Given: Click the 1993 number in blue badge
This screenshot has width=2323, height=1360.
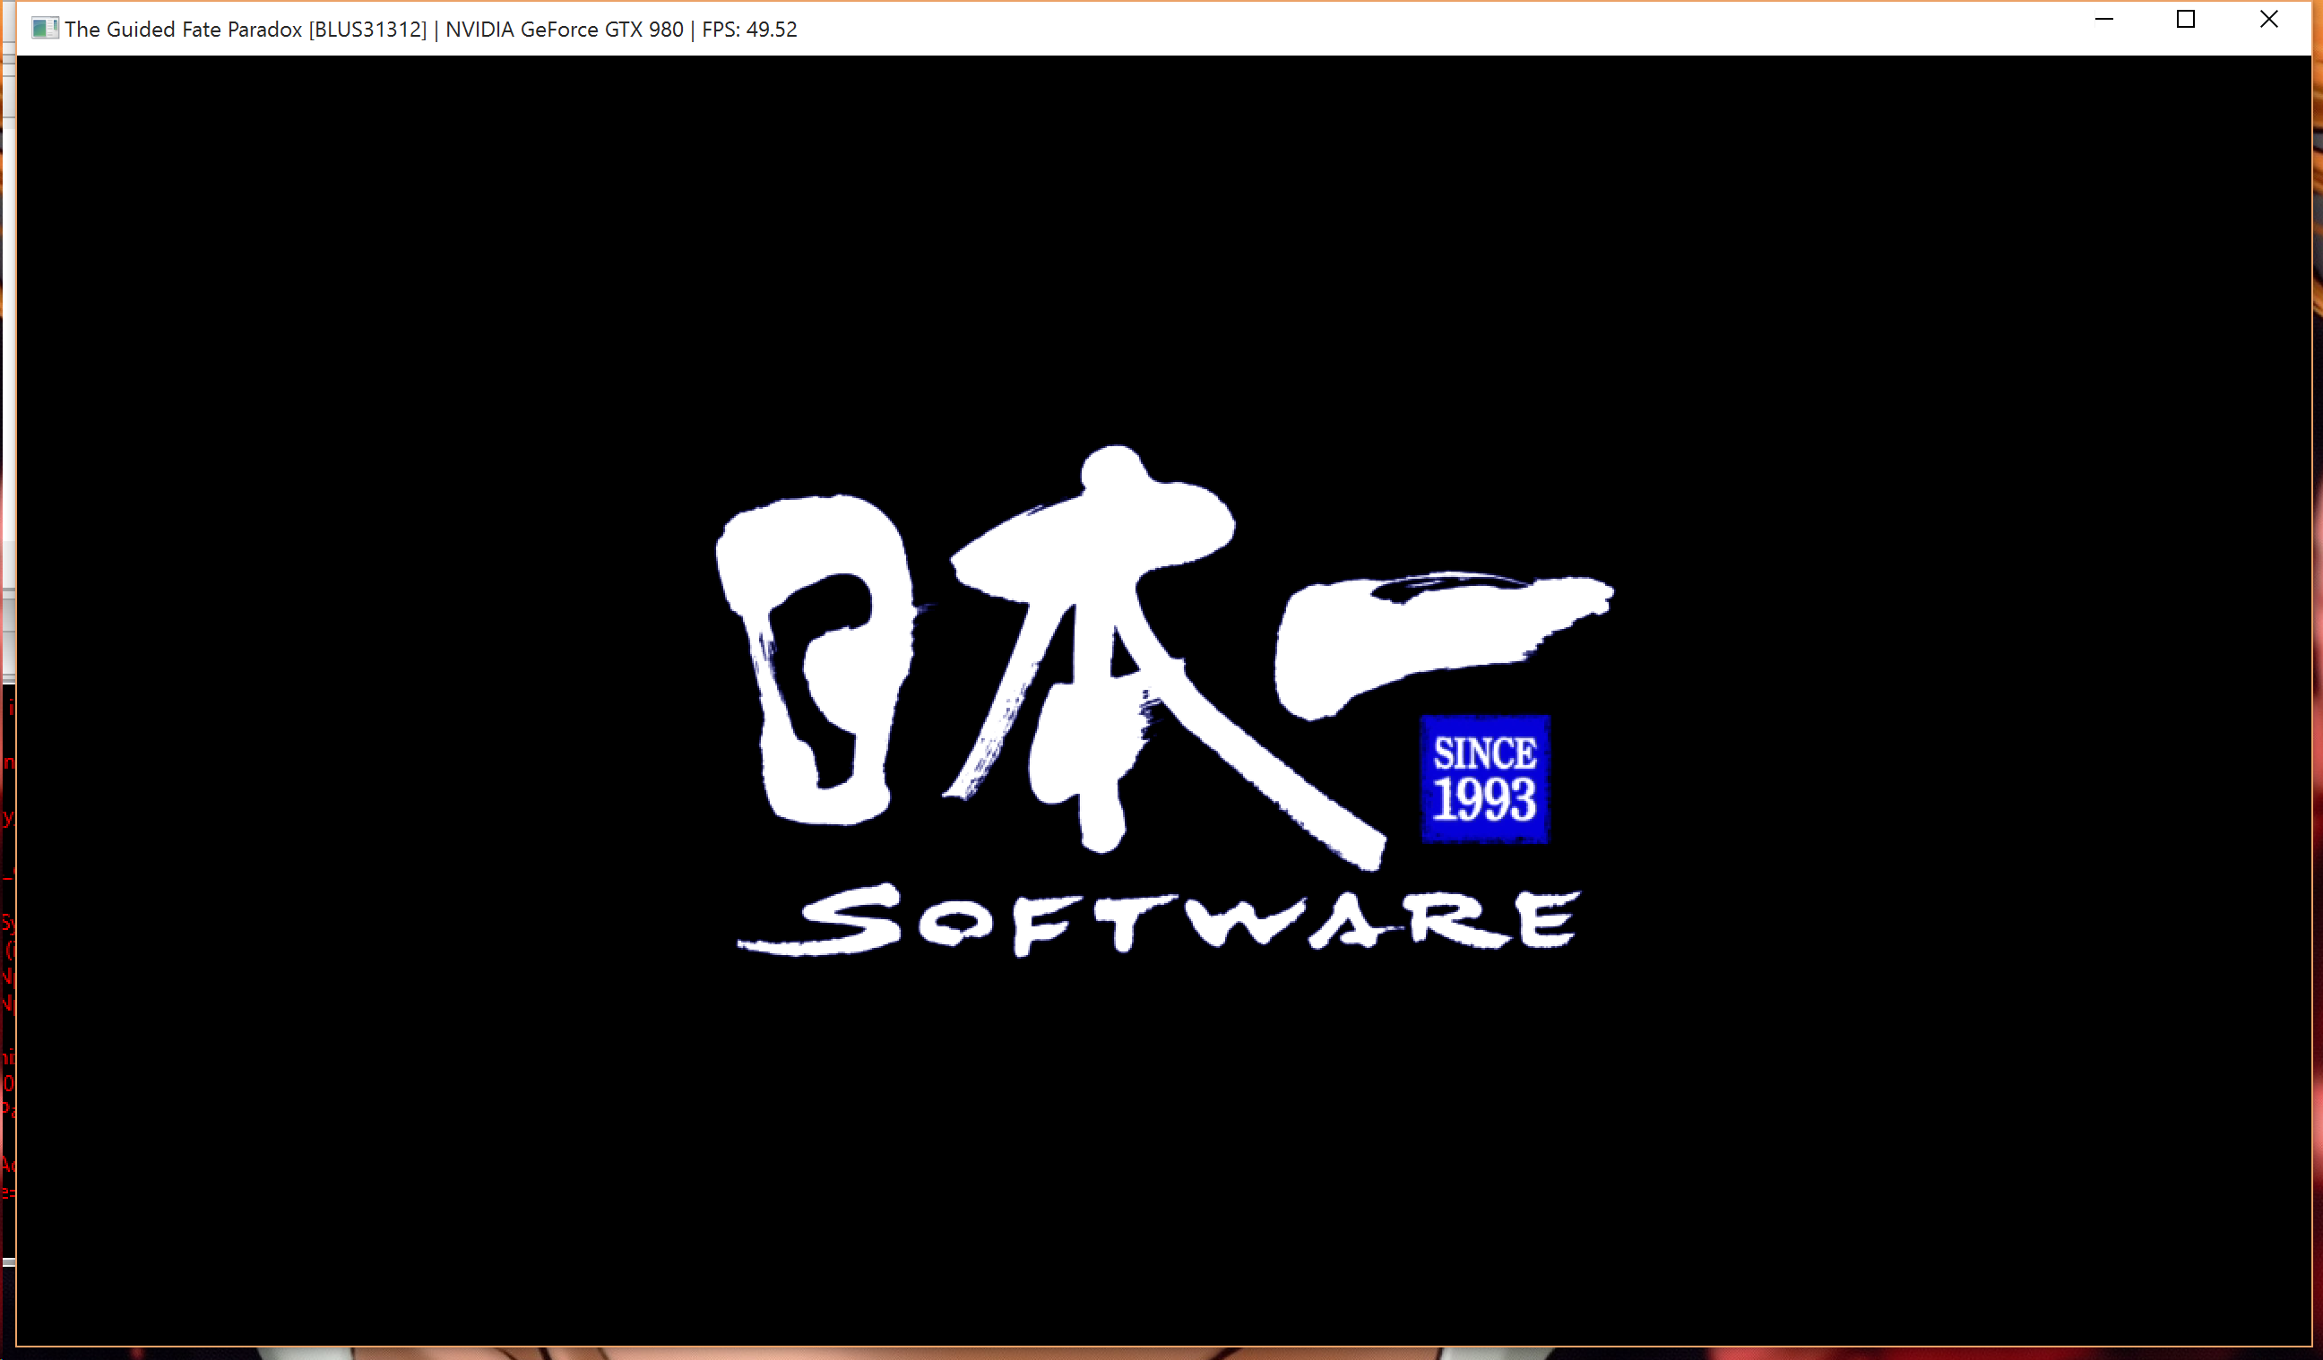Looking at the screenshot, I should [1484, 800].
